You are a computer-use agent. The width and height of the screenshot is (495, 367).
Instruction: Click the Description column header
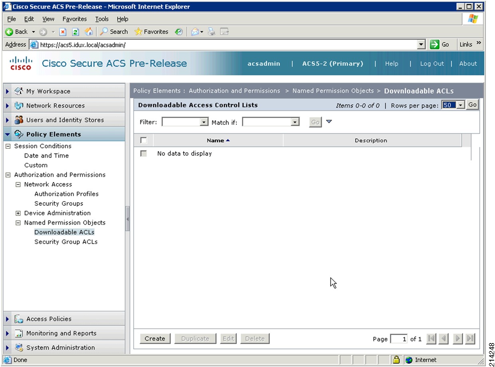click(x=371, y=140)
